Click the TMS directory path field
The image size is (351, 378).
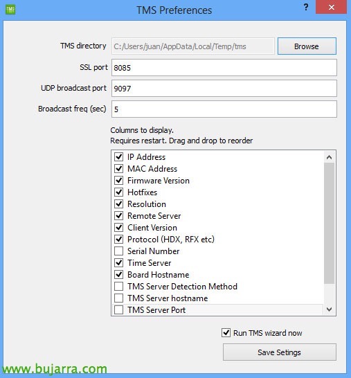point(193,46)
